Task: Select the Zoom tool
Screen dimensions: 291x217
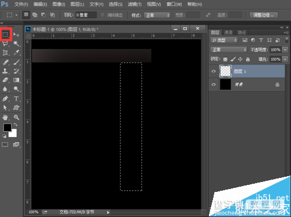Action: 16,117
